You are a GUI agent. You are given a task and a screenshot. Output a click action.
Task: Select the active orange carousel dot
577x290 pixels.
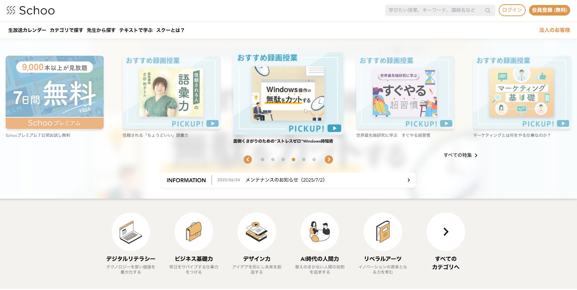click(294, 159)
